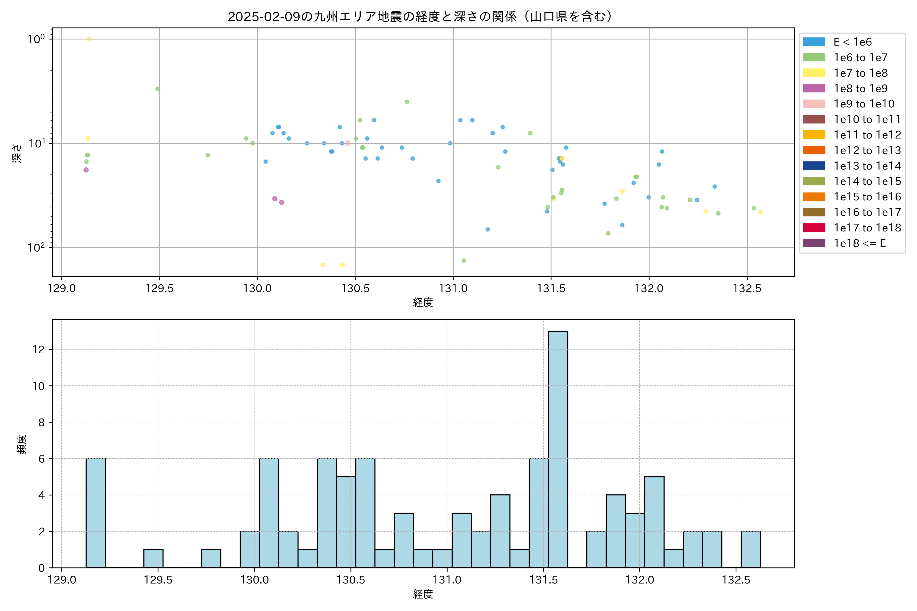
Task: Click the brown '1e10 to 1e11' legend swatch
Action: click(x=814, y=119)
